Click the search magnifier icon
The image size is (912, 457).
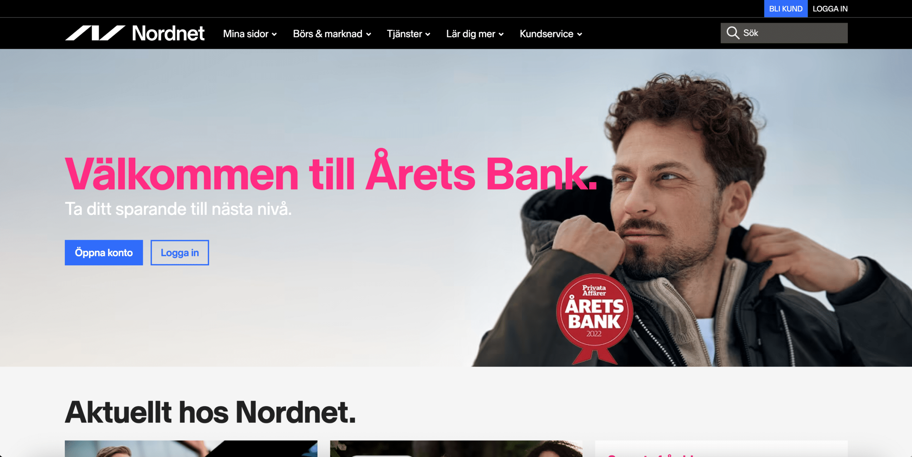(732, 33)
